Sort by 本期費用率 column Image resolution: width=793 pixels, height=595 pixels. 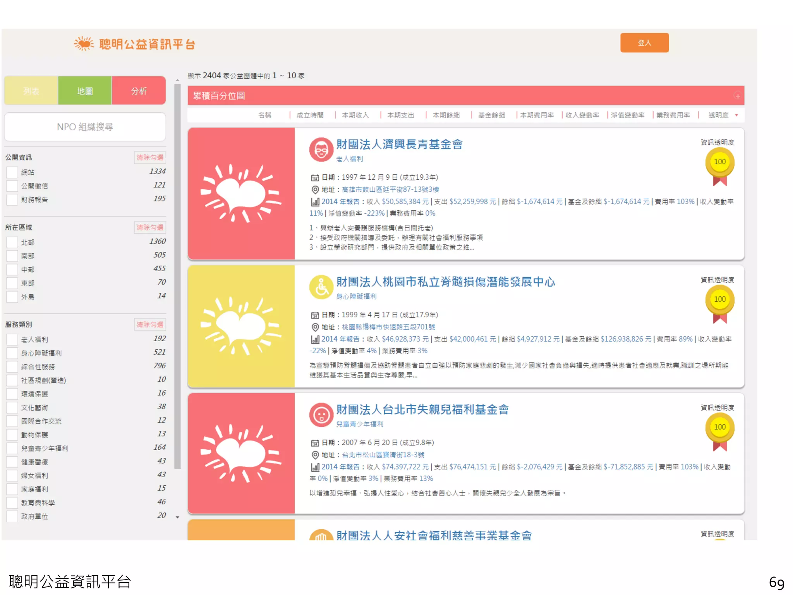(x=537, y=115)
